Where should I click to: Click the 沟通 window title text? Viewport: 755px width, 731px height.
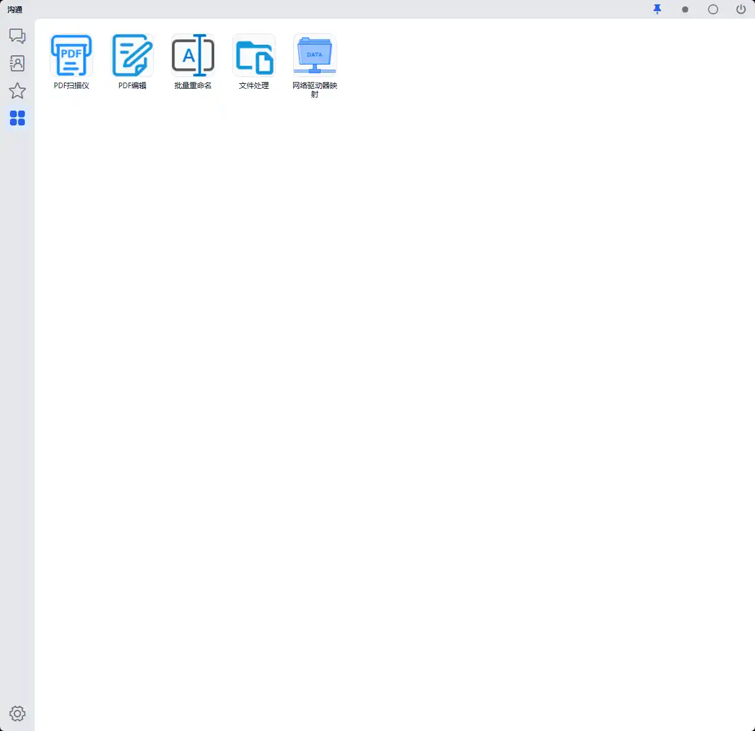[x=15, y=10]
